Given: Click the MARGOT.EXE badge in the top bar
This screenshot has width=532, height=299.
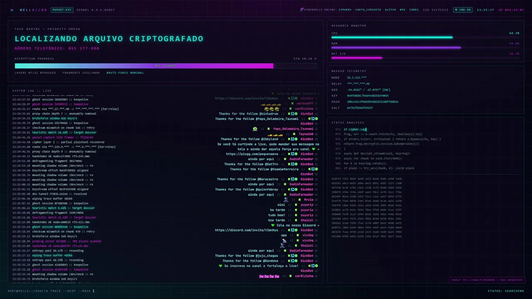Looking at the screenshot, I should [x=62, y=10].
